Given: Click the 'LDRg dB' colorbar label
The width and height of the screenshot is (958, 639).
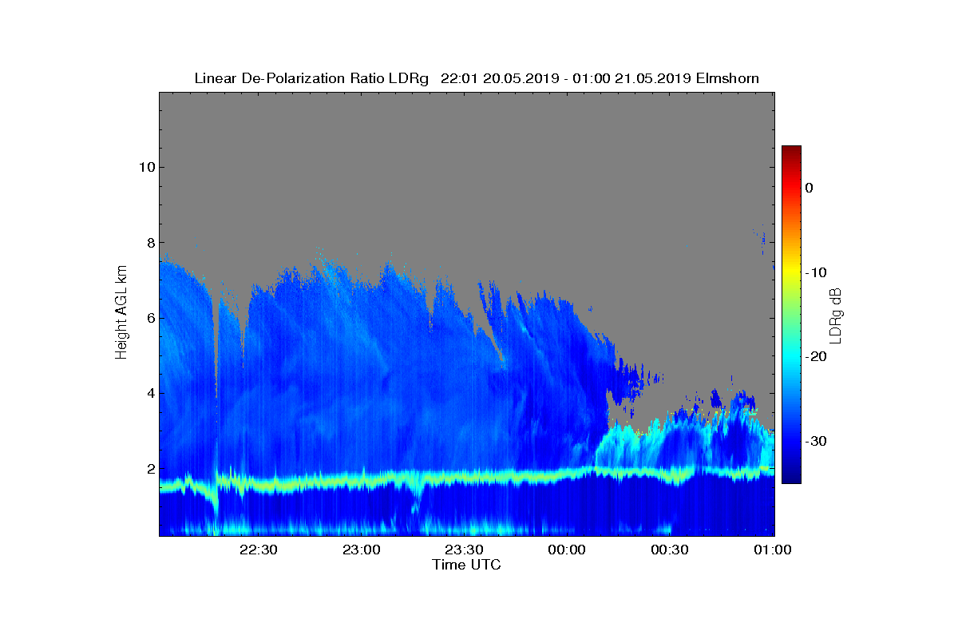Looking at the screenshot, I should tap(836, 315).
